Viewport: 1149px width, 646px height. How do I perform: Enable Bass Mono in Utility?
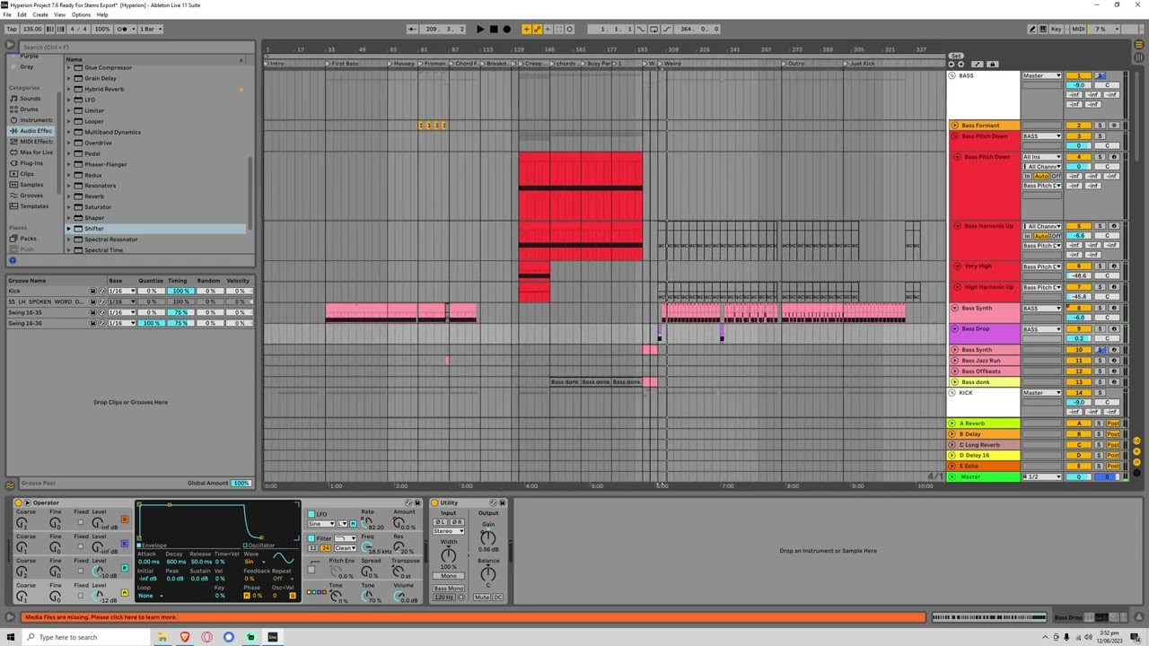(449, 589)
